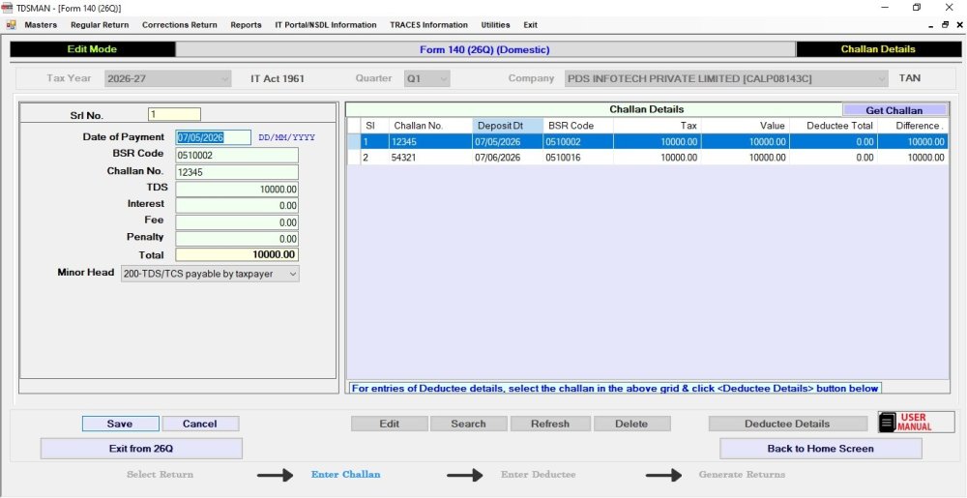Click Enter Deductee step label
967x498 pixels.
coord(538,475)
